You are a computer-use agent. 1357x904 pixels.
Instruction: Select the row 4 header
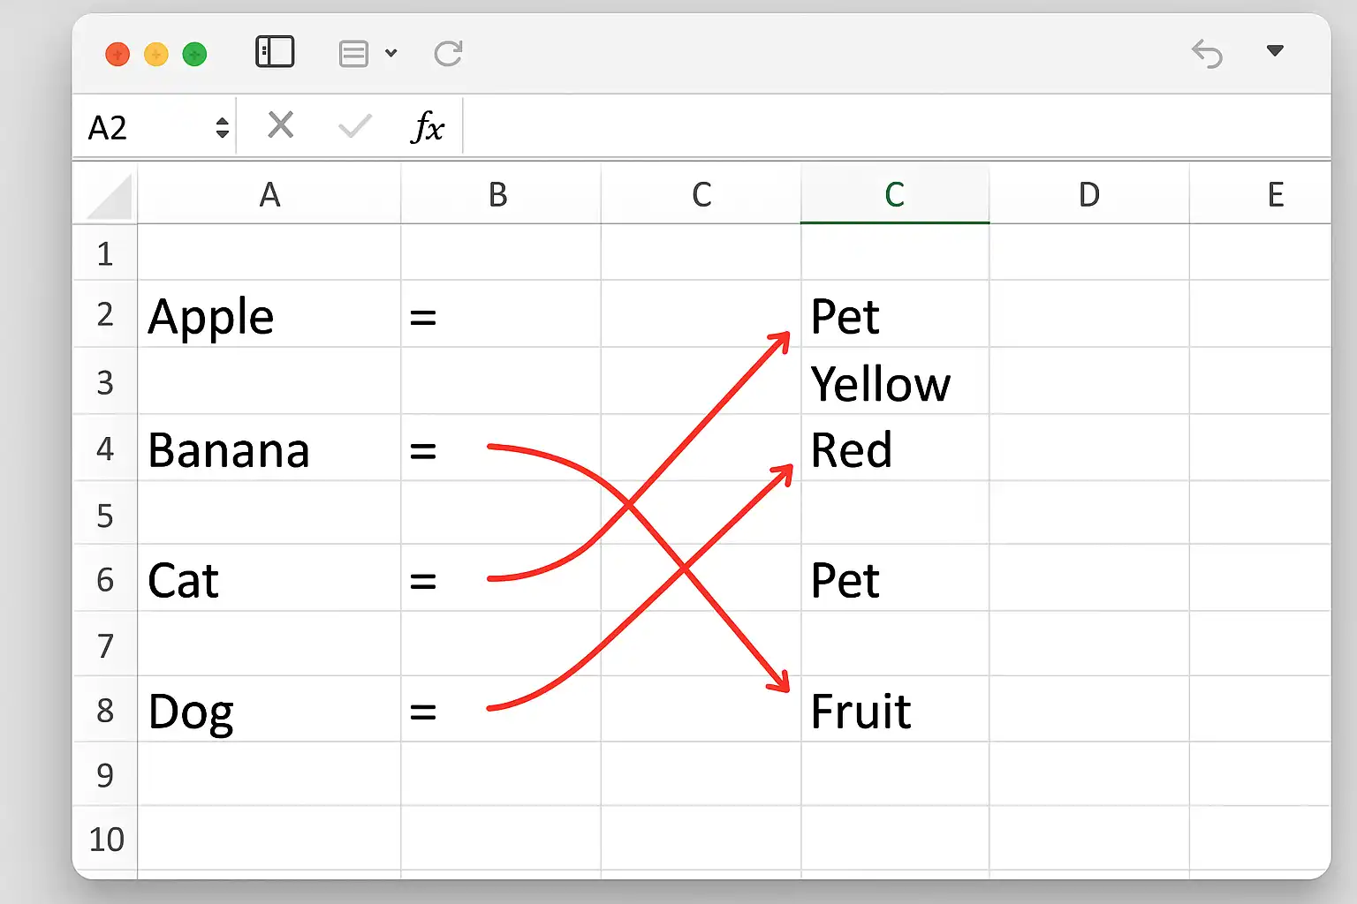[x=105, y=448]
